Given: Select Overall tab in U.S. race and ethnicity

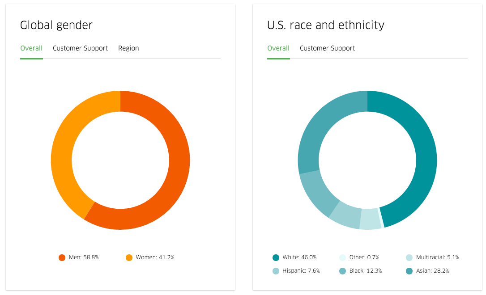Looking at the screenshot, I should point(278,48).
